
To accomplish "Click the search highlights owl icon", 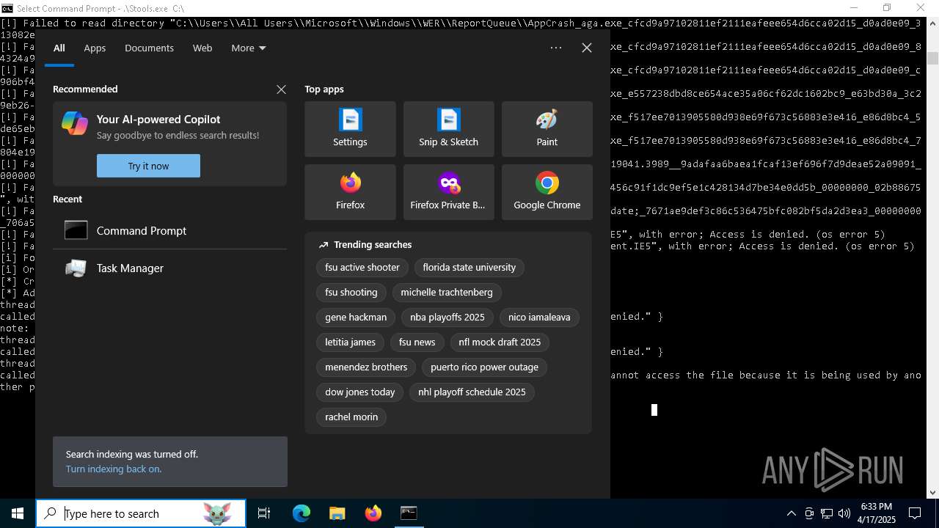I will pyautogui.click(x=217, y=513).
